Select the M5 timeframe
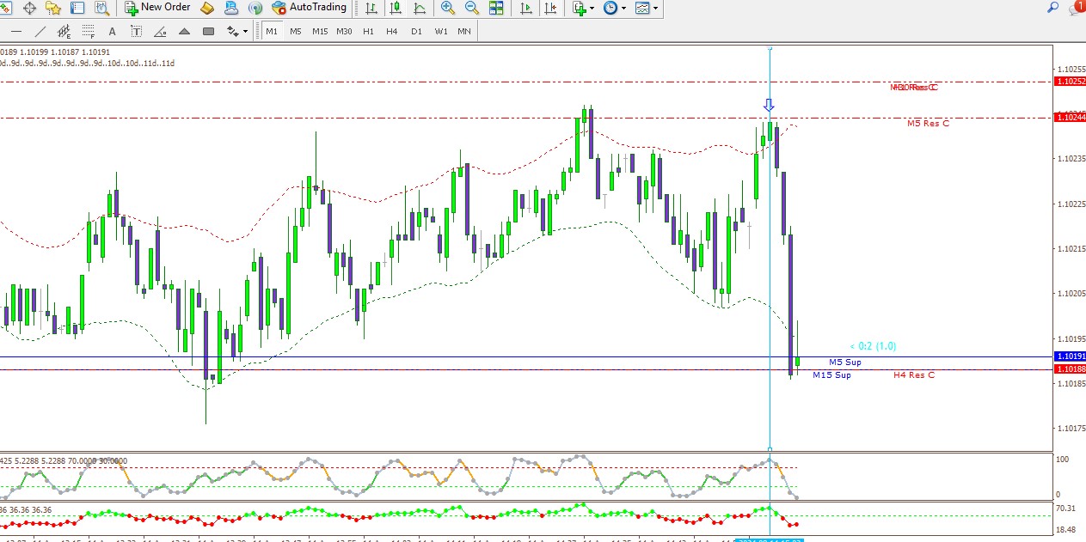The height and width of the screenshot is (542, 1086). [296, 31]
